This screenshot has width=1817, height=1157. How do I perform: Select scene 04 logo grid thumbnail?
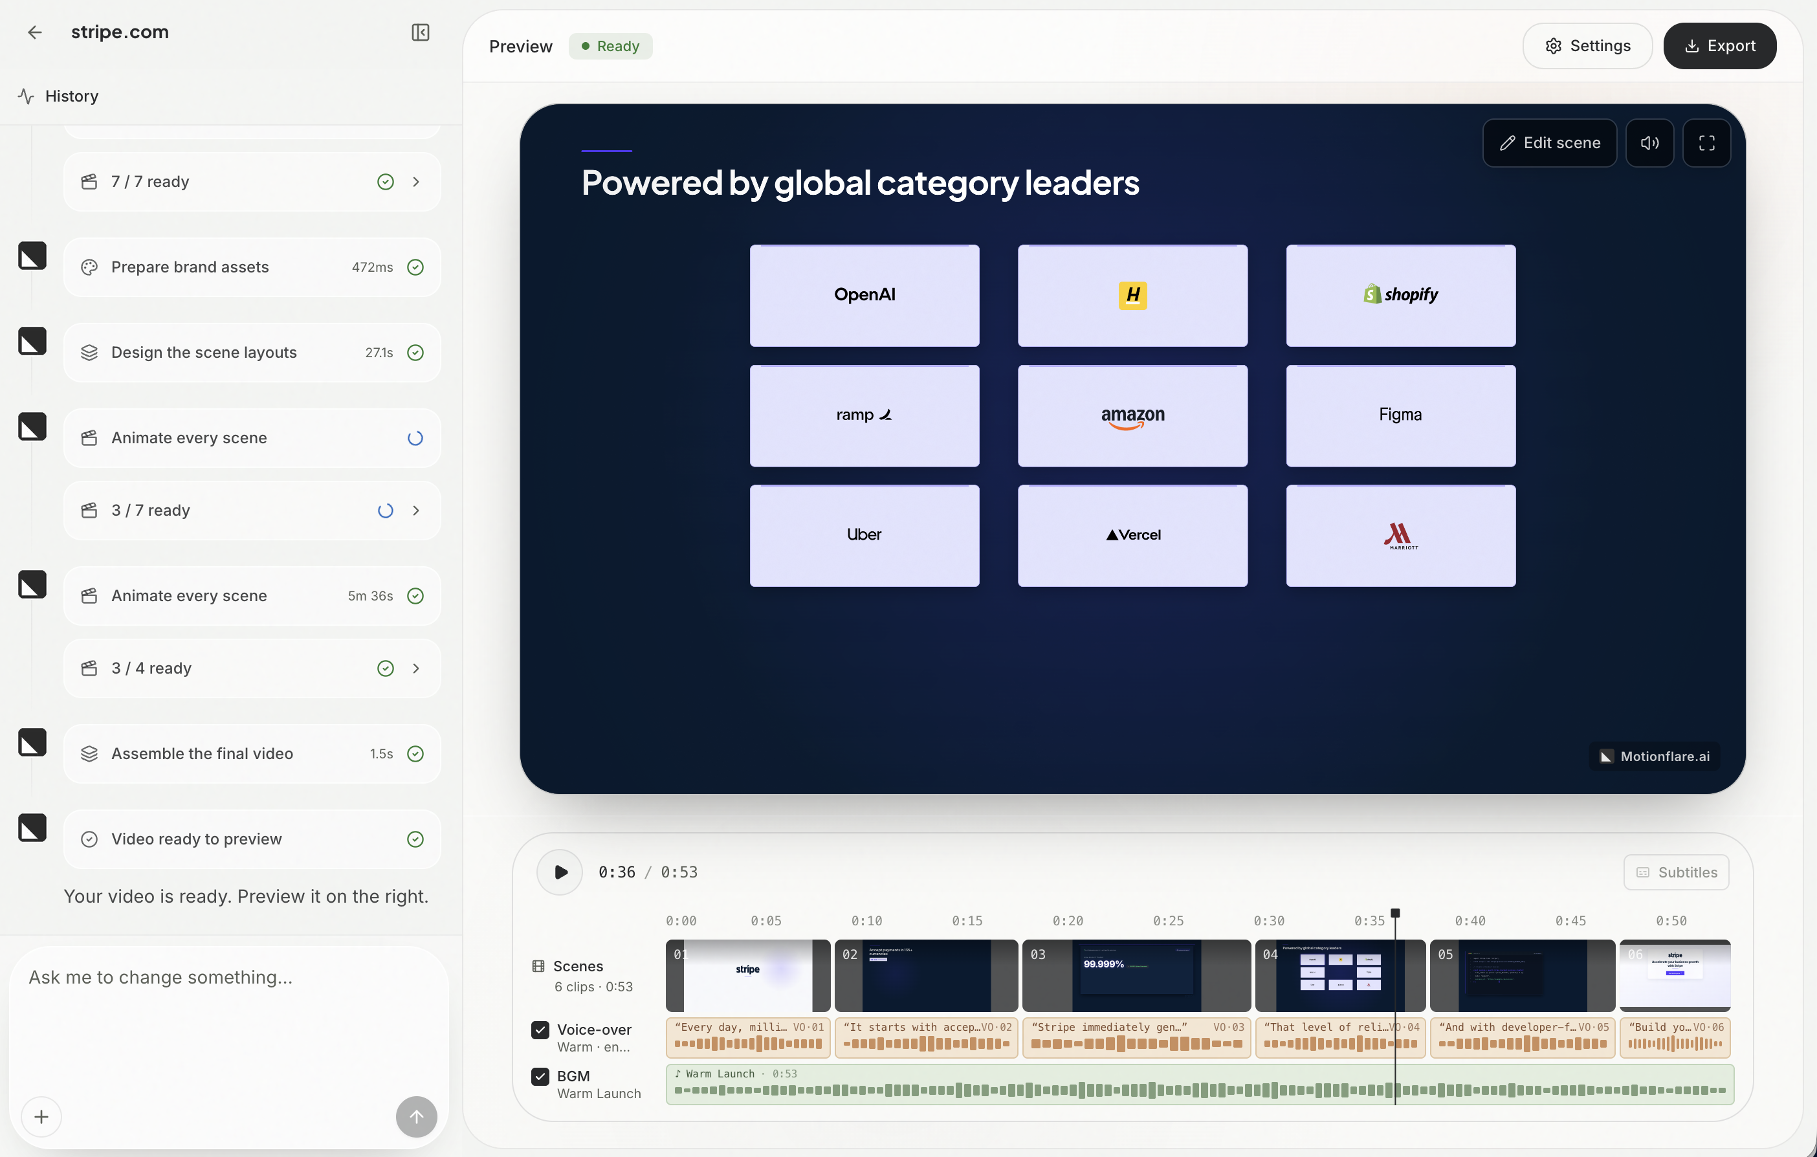(1340, 976)
